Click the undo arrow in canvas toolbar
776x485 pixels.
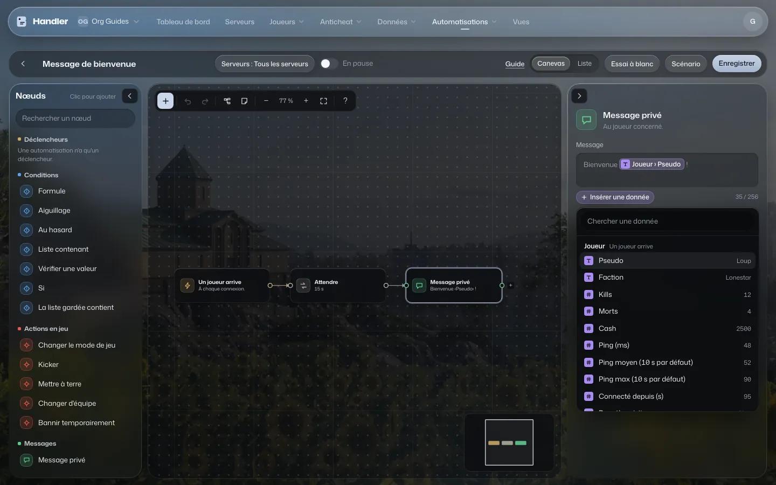point(188,101)
